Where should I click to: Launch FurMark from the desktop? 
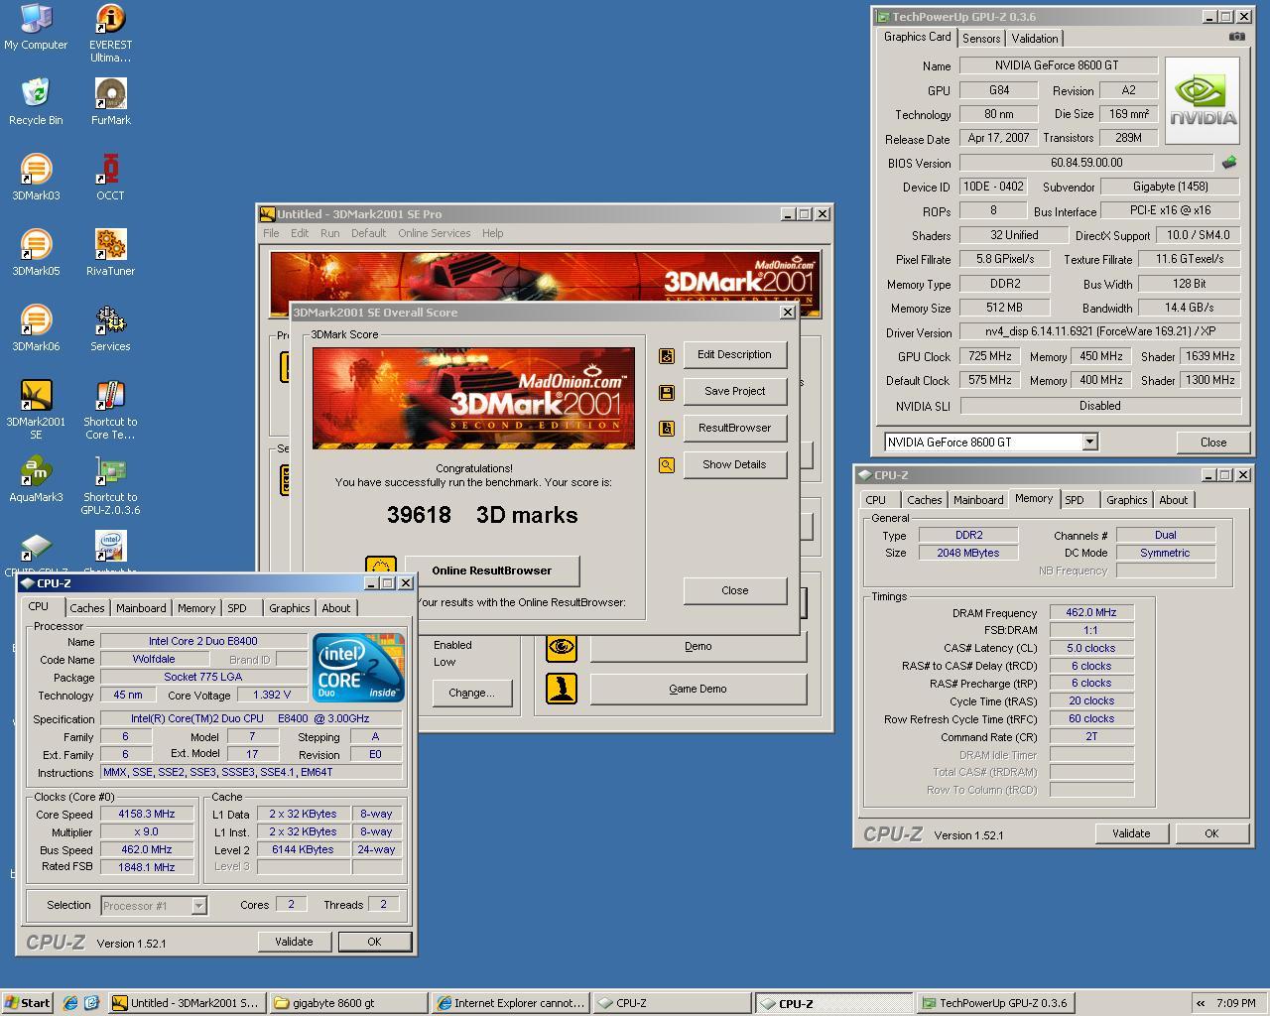tap(110, 102)
